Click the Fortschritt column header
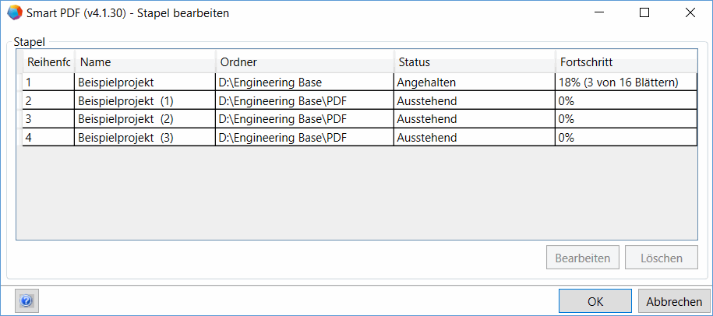 pyautogui.click(x=625, y=62)
